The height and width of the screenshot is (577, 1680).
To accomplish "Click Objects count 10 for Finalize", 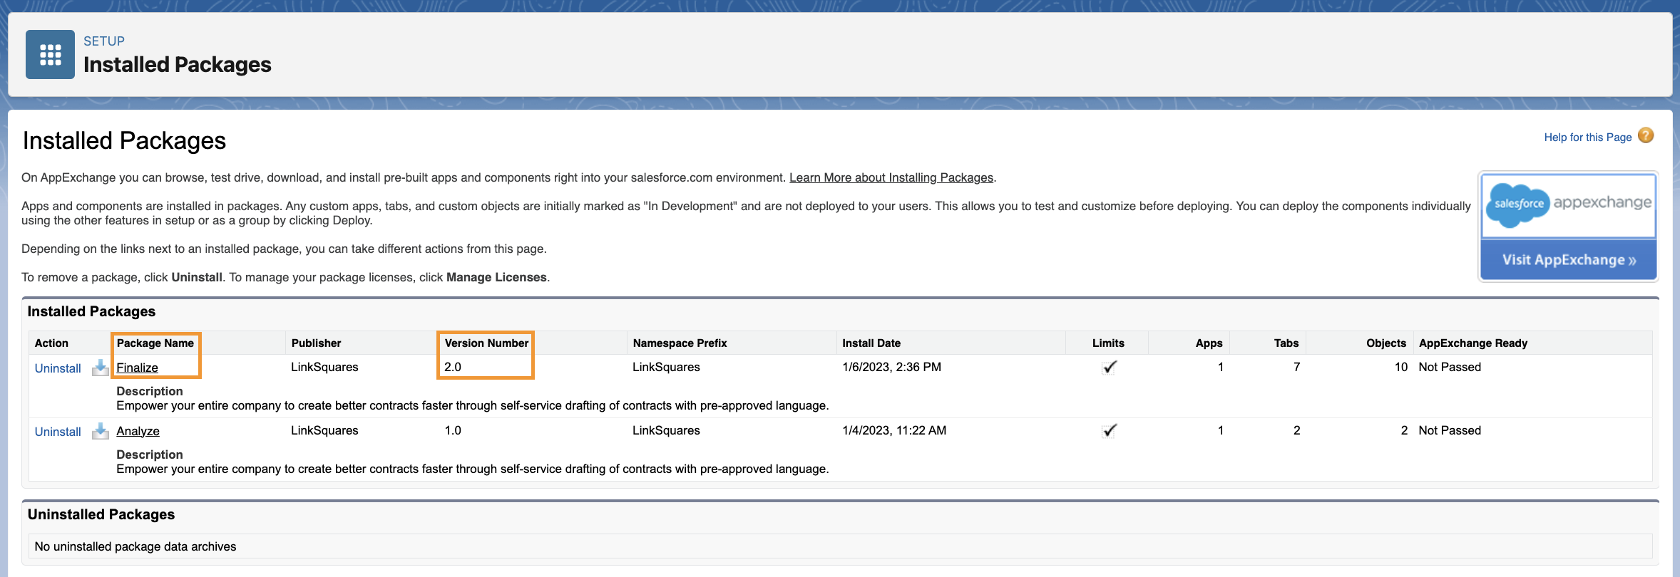I will pyautogui.click(x=1401, y=367).
